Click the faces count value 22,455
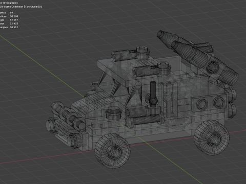The width and height of the screenshot is (246, 184). (x=14, y=24)
